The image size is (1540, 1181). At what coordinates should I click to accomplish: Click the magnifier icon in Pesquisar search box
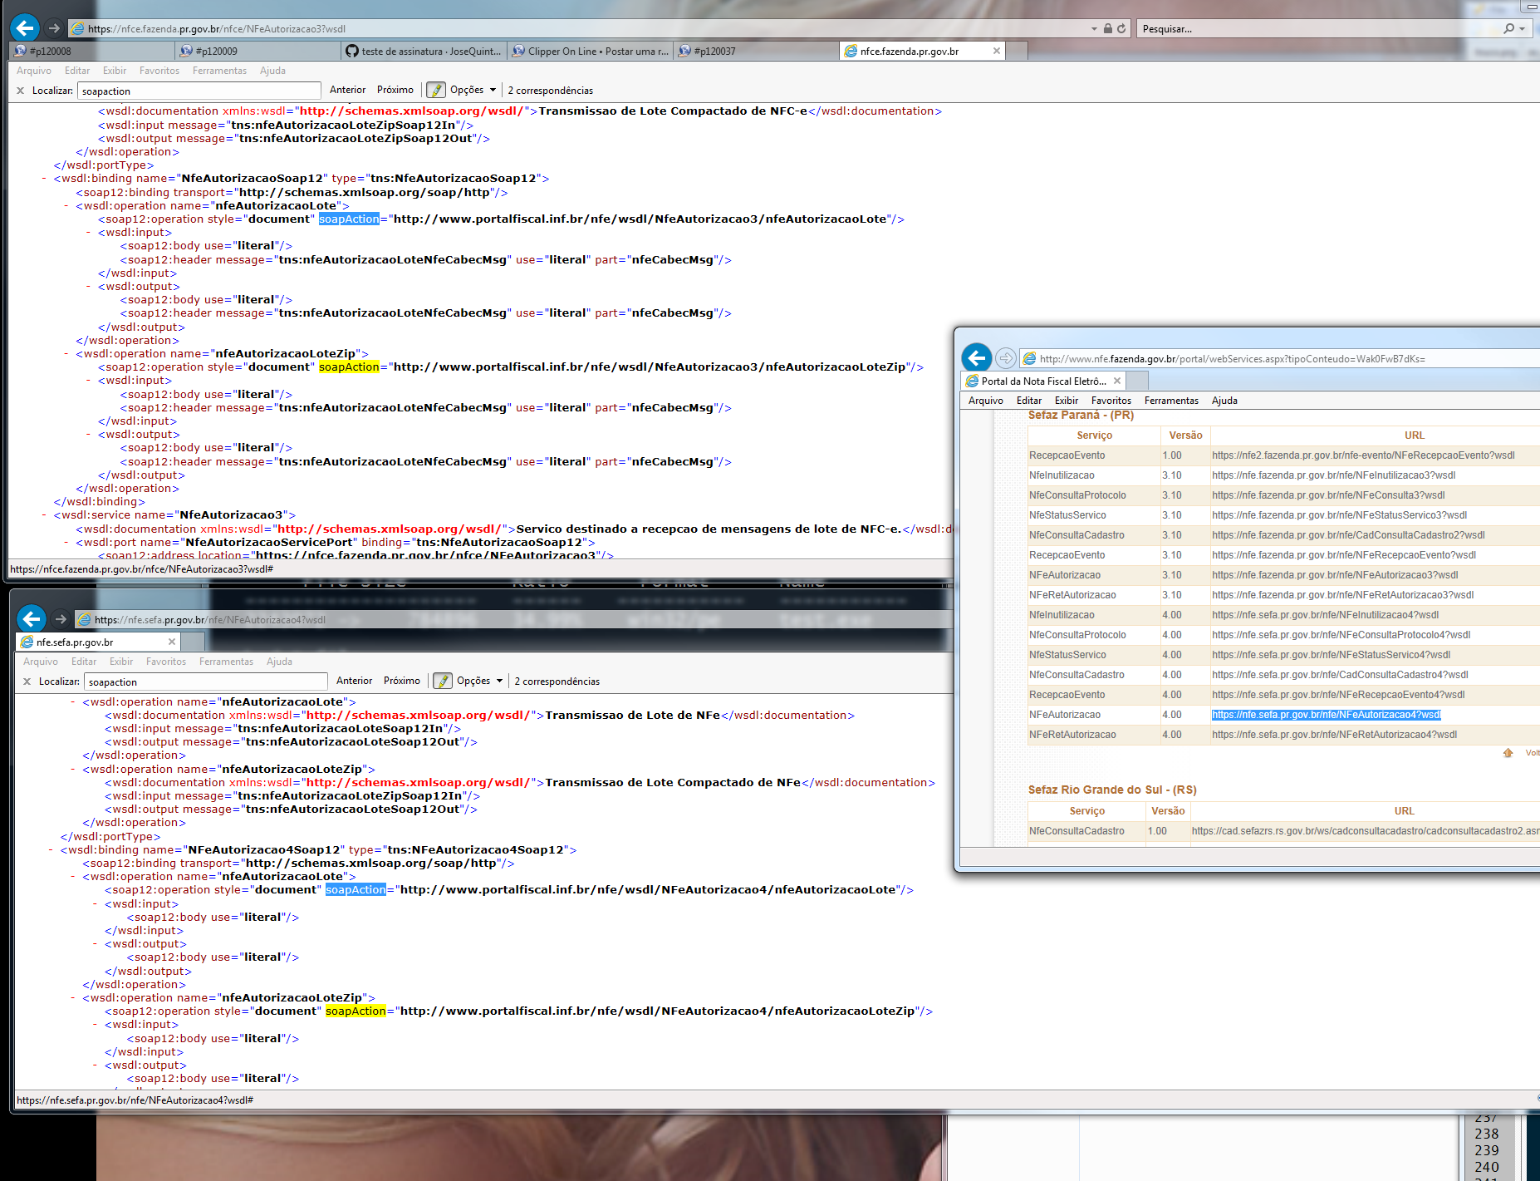click(1508, 28)
